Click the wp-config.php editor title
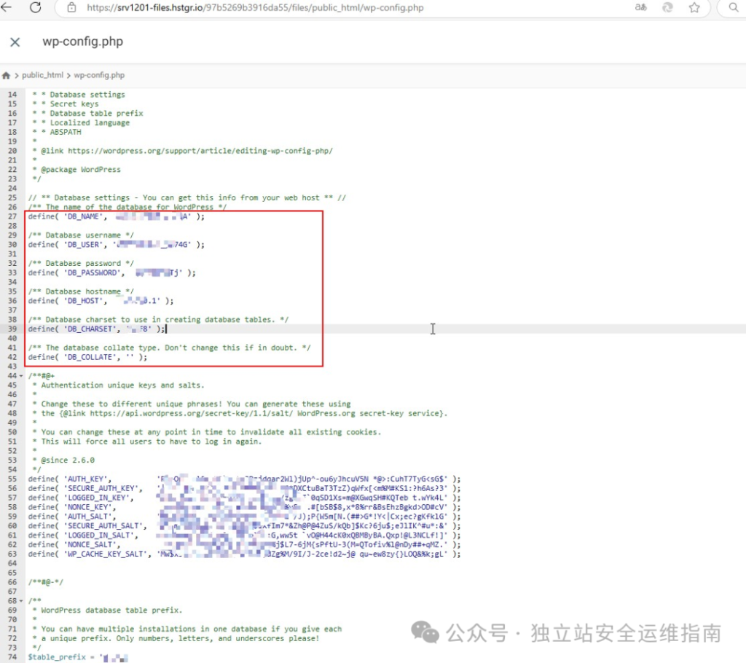This screenshot has width=746, height=663. 83,42
